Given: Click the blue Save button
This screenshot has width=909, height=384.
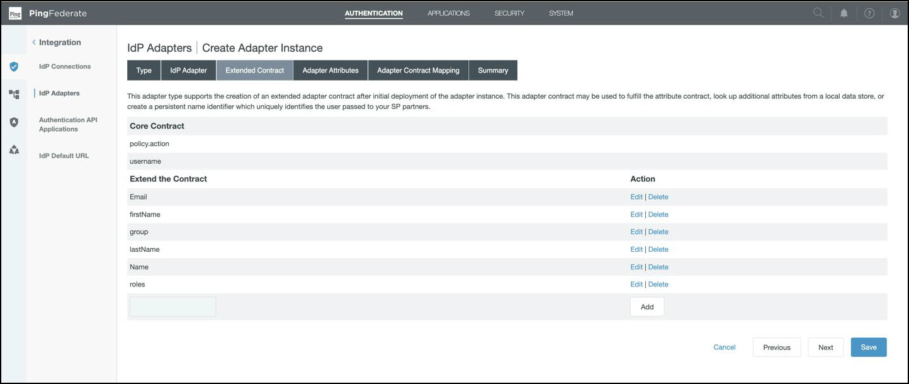Looking at the screenshot, I should [868, 347].
